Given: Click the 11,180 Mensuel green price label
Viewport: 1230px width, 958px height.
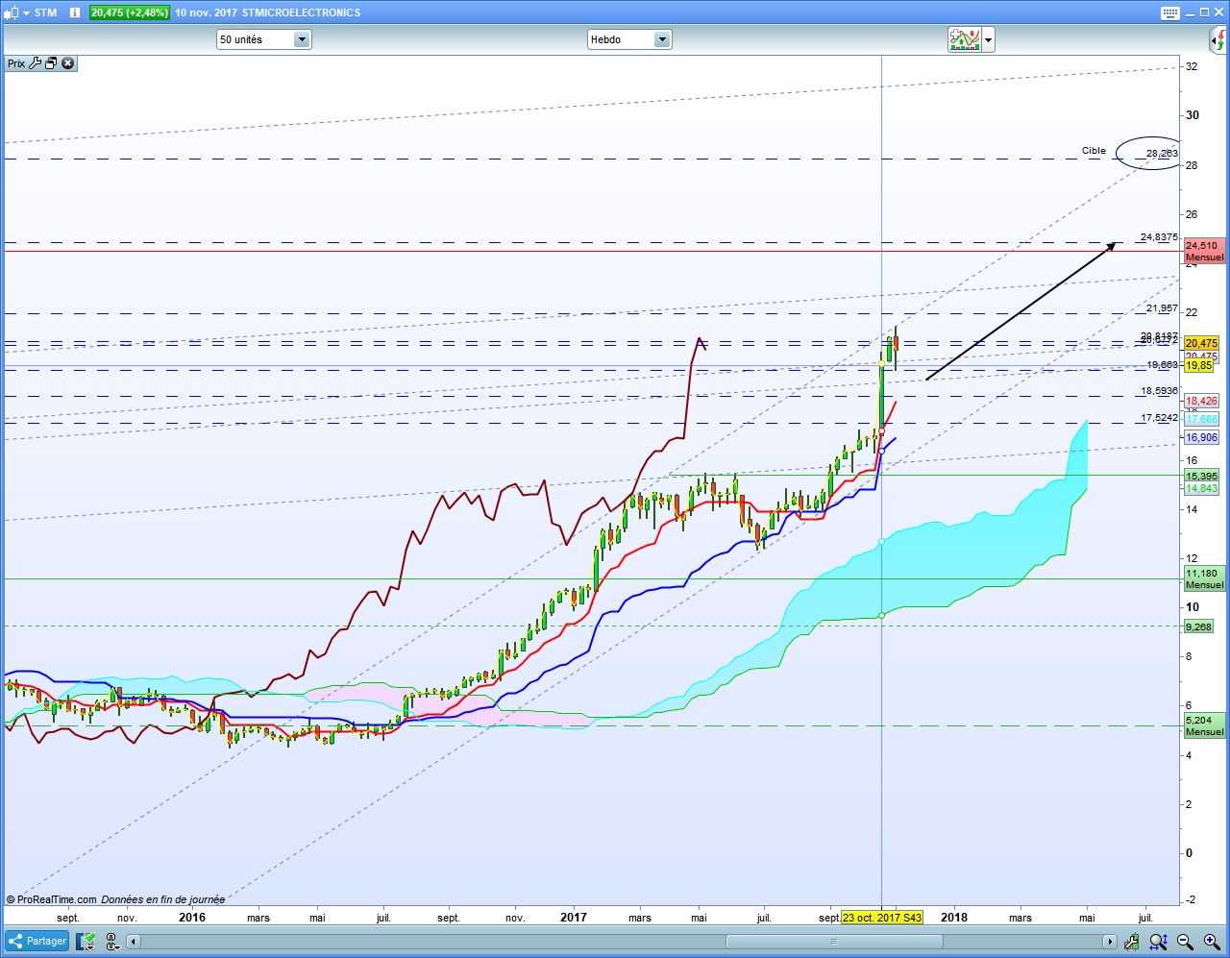Looking at the screenshot, I should [x=1205, y=578].
